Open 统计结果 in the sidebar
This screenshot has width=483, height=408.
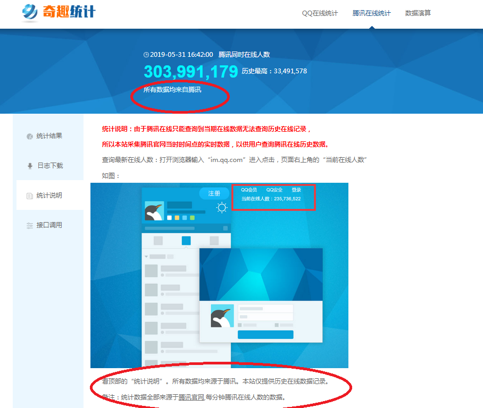(50, 136)
